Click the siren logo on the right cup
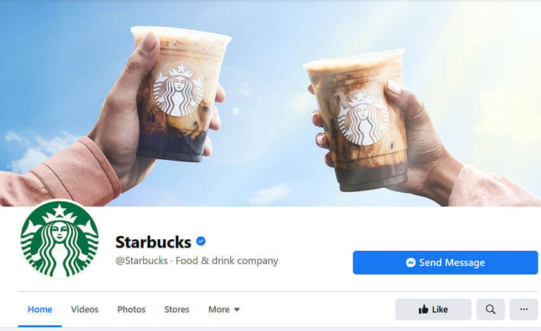 (x=363, y=118)
